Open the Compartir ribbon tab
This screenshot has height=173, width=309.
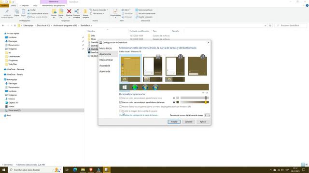pyautogui.click(x=25, y=6)
